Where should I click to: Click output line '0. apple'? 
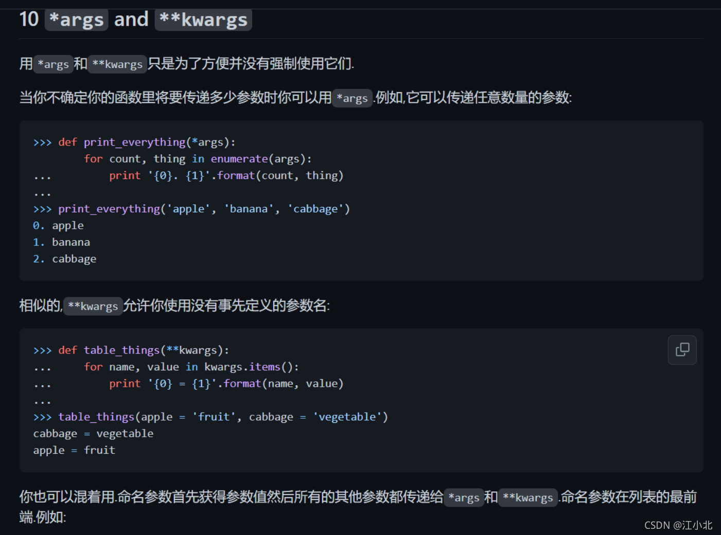click(58, 225)
